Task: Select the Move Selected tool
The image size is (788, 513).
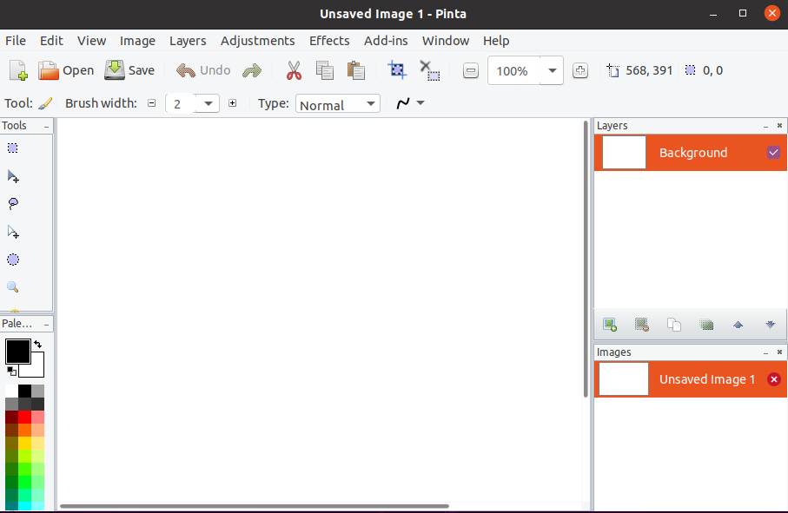Action: 13,176
